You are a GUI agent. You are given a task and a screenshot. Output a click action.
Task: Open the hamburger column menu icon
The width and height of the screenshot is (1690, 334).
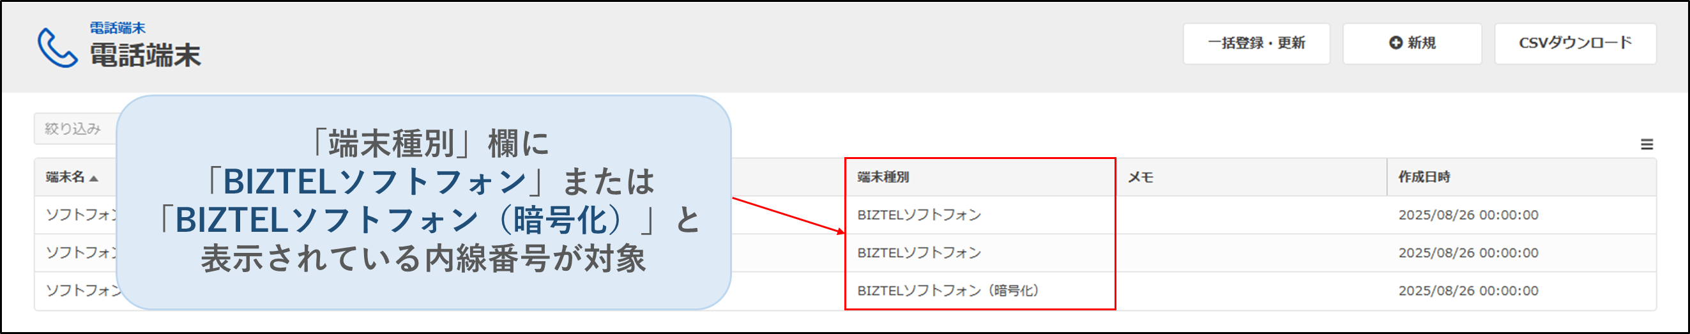click(1647, 144)
